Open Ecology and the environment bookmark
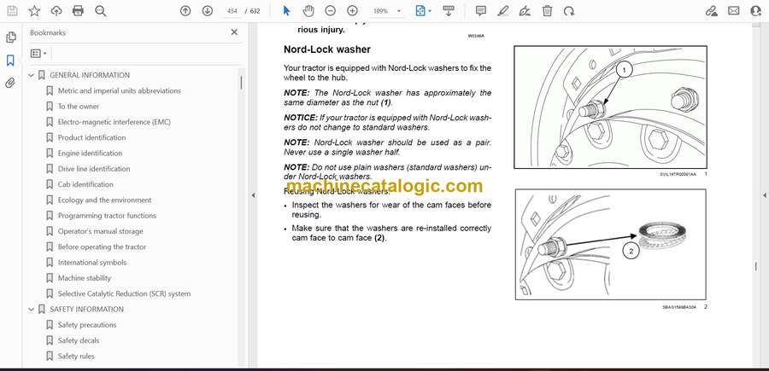The image size is (769, 371). pyautogui.click(x=104, y=200)
